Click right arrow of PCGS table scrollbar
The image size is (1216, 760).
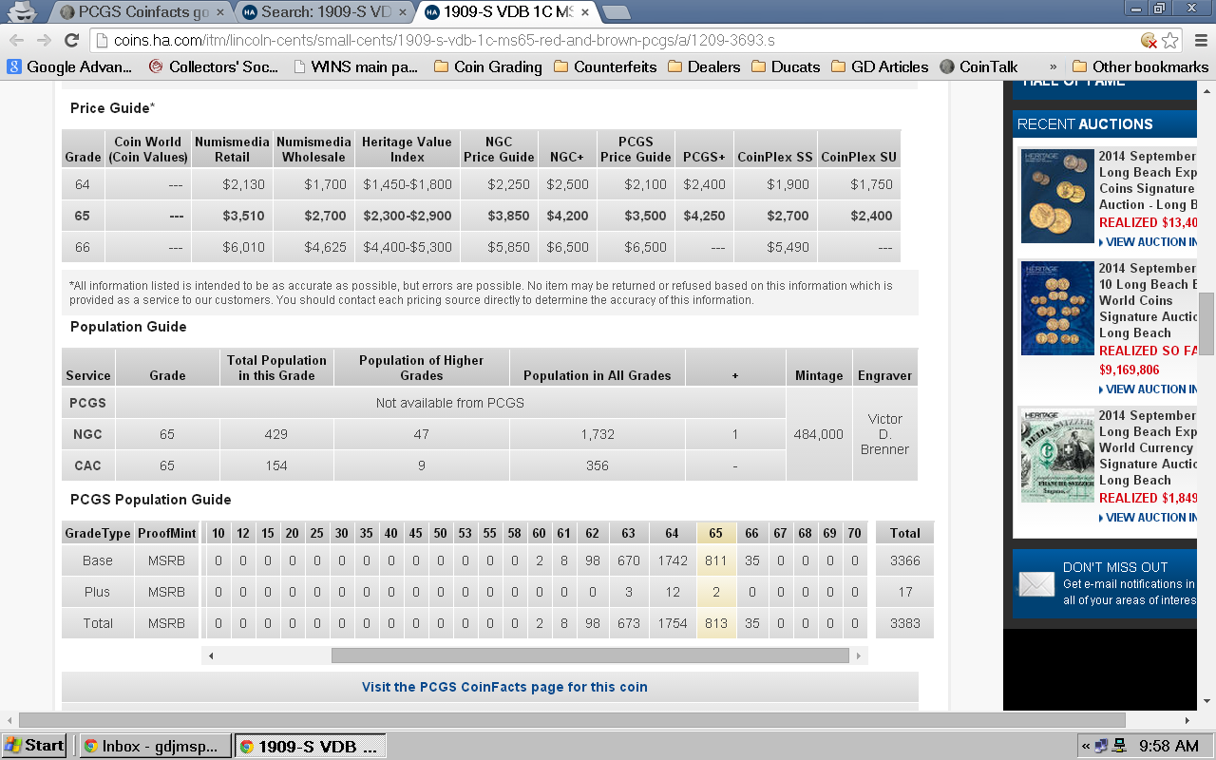pyautogui.click(x=859, y=655)
